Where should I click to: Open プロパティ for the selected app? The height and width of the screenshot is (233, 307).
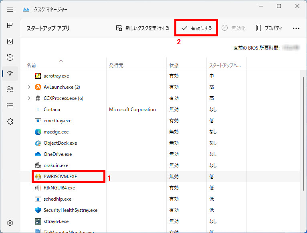click(x=269, y=28)
